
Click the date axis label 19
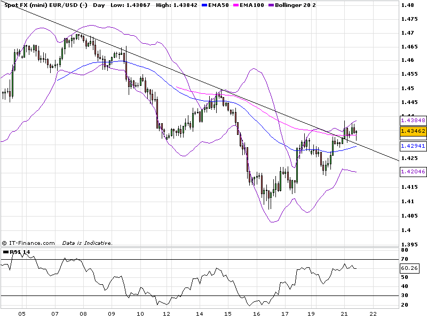[x=311, y=314]
